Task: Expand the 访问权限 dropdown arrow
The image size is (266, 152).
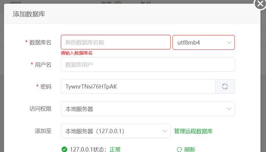Action: click(x=229, y=109)
